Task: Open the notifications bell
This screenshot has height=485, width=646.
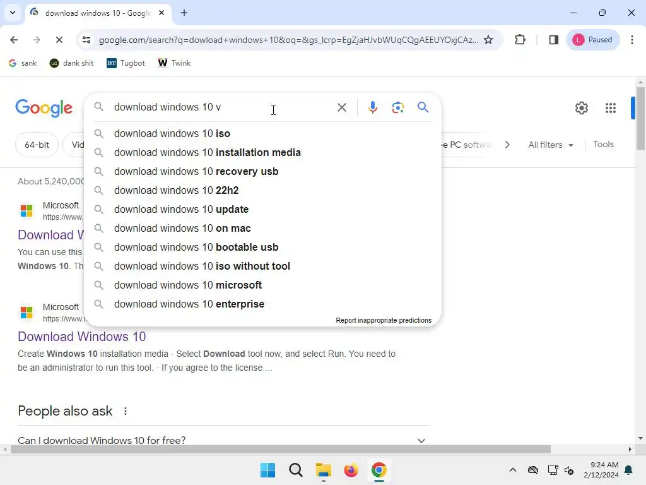Action: click(629, 470)
